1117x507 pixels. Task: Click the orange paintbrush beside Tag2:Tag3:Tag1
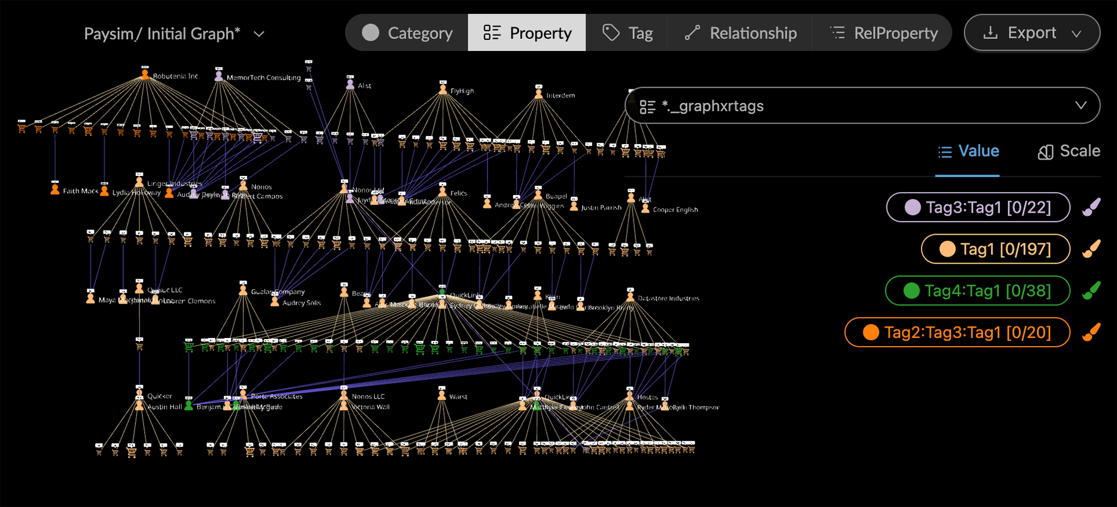coord(1091,332)
